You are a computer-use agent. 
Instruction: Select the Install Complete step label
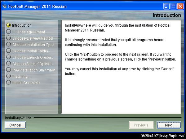coord(26,83)
